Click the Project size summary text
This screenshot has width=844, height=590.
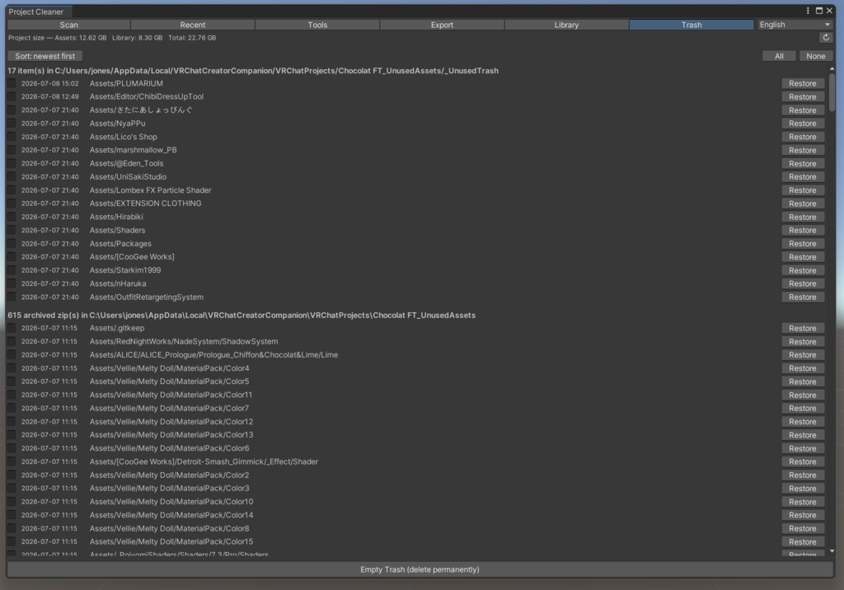(x=112, y=38)
